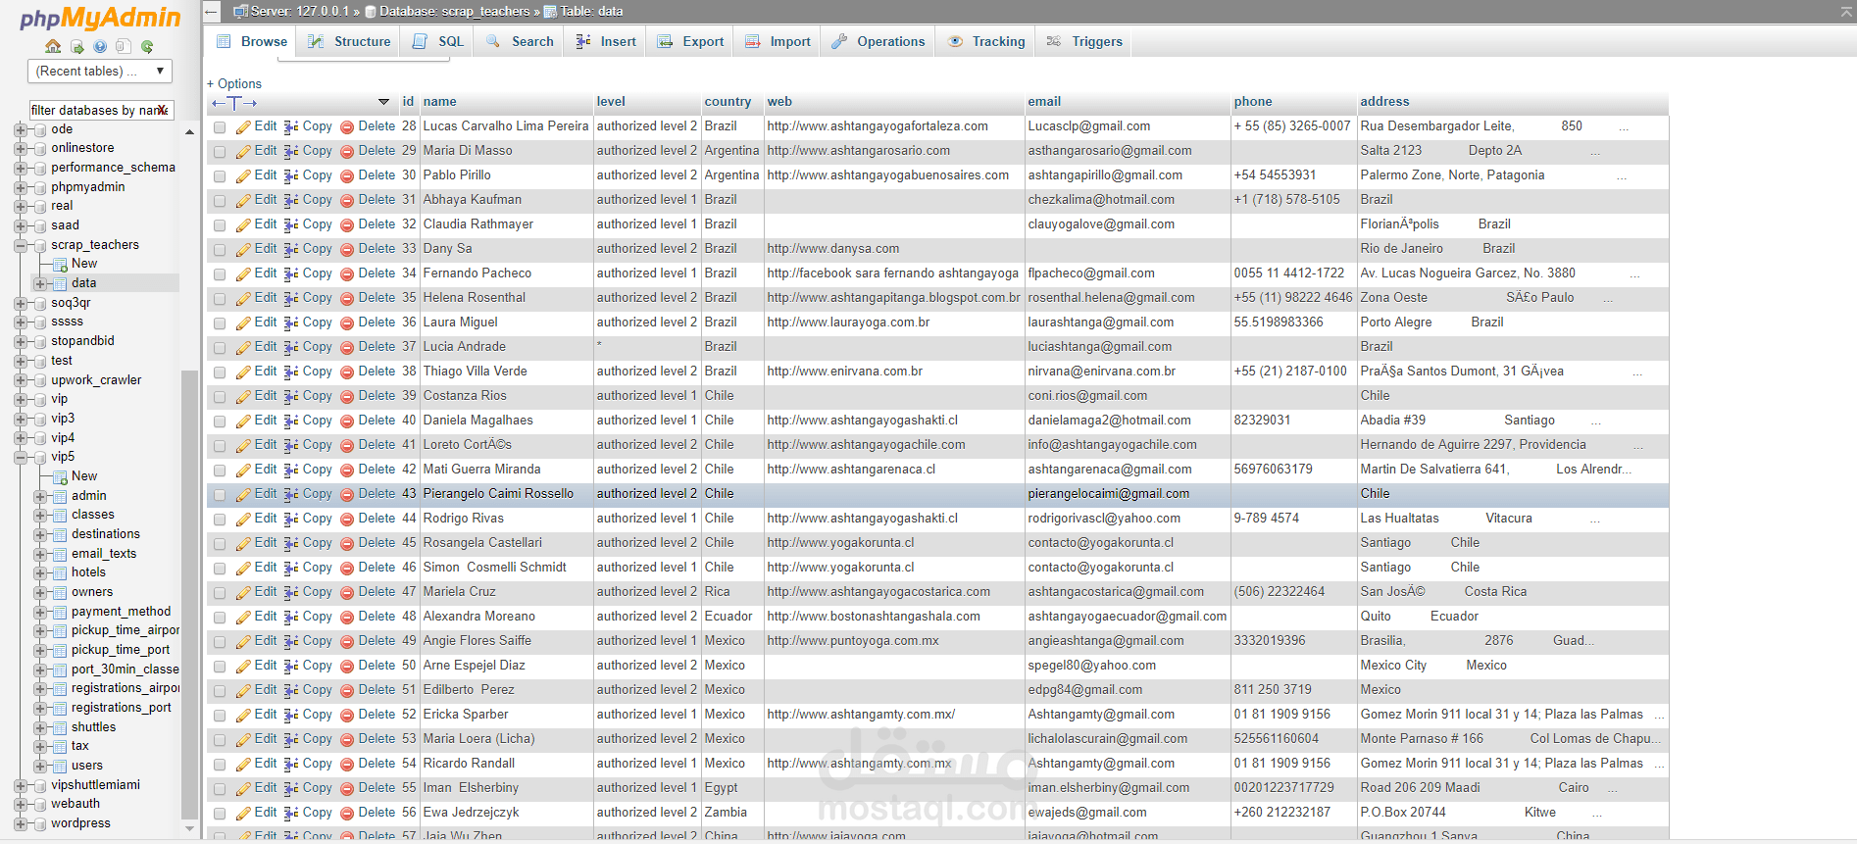1857x844 pixels.
Task: Expand the wordpress database node
Action: tap(20, 823)
